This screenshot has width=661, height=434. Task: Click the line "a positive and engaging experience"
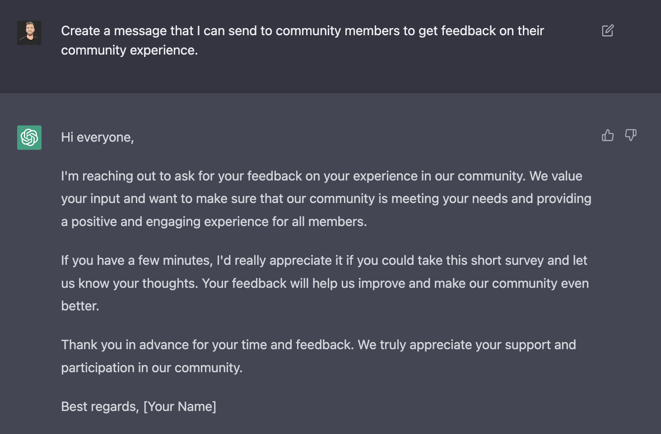pos(214,222)
